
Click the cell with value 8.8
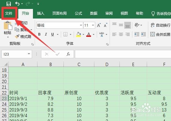[x=50, y=110]
